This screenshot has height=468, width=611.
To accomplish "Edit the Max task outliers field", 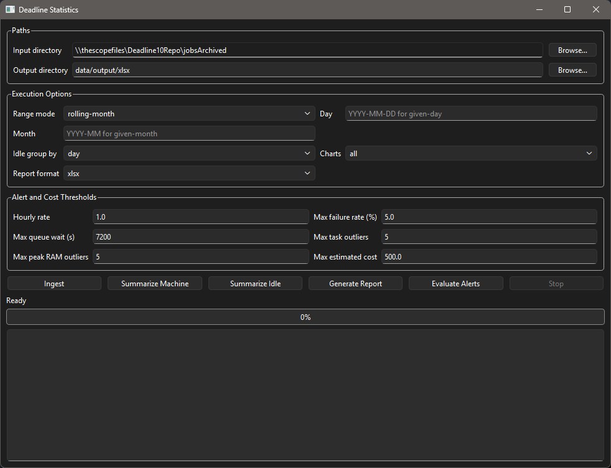I will click(x=489, y=236).
